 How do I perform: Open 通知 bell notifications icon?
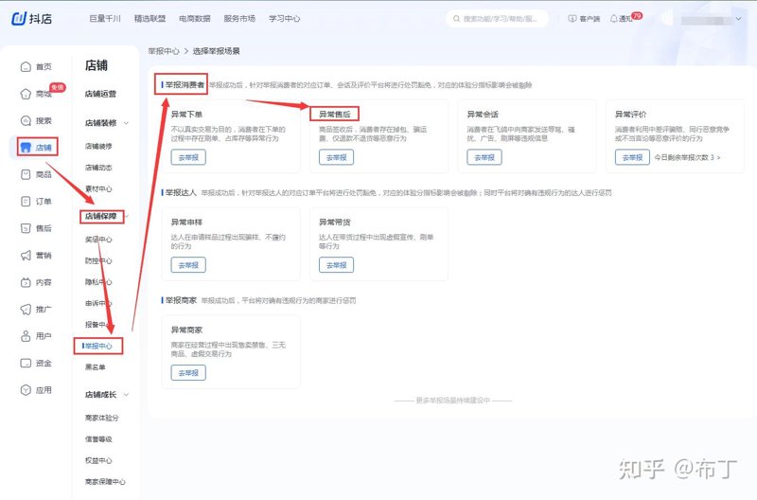(x=613, y=19)
